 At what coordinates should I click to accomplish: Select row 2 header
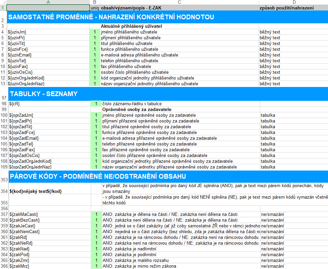(3, 17)
